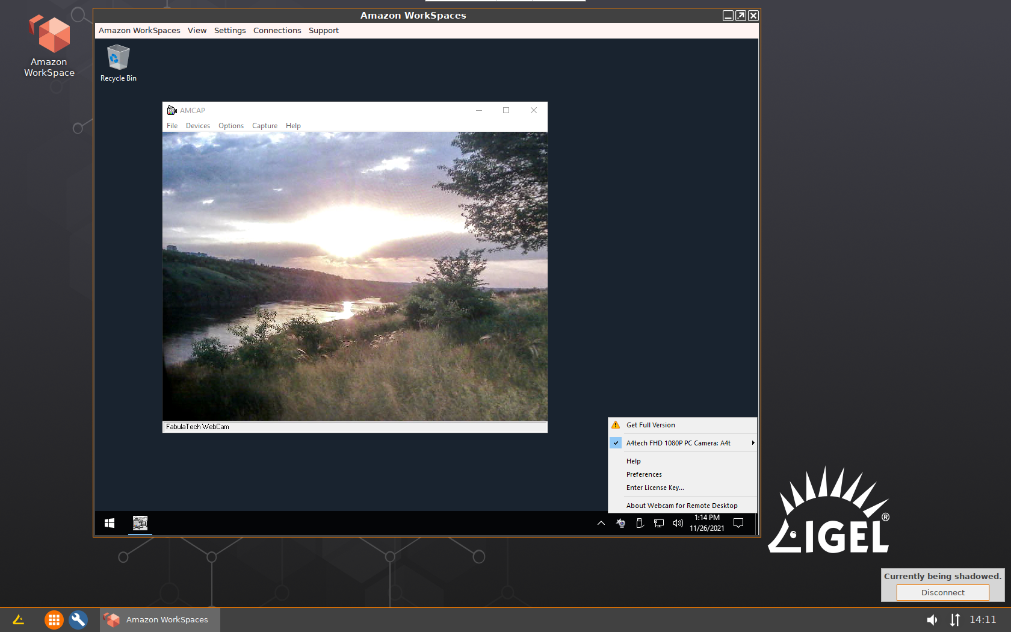Click the Show Desktop strip in Windows taskbar

pos(756,523)
